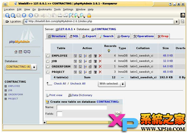The image size is (188, 133).
Task: Click the Empty trash icon for ORDERFORM
Action: pyautogui.click(x=95, y=67)
